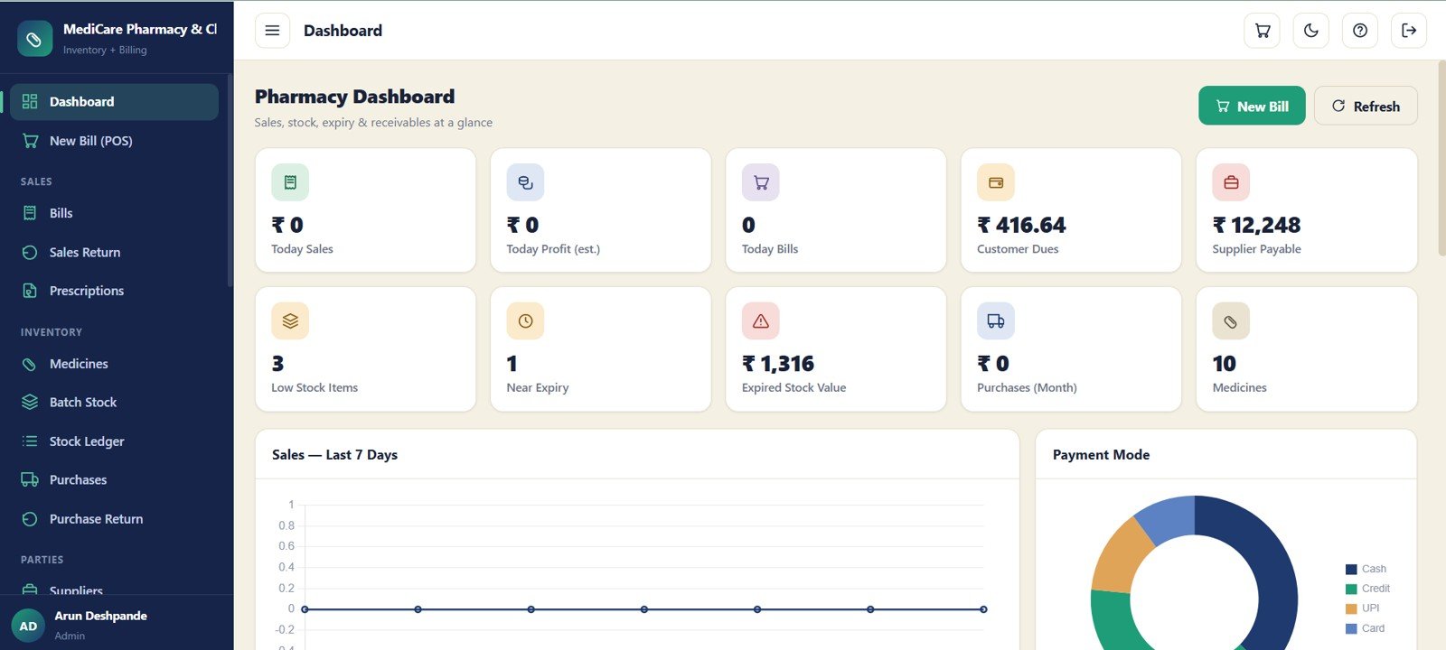Viewport: 1446px width, 650px height.
Task: Click Today Profit (est.) label
Action: pos(553,249)
